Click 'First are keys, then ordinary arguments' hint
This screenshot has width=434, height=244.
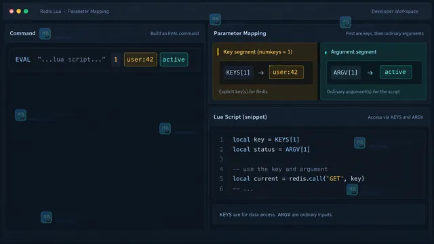pyautogui.click(x=384, y=33)
